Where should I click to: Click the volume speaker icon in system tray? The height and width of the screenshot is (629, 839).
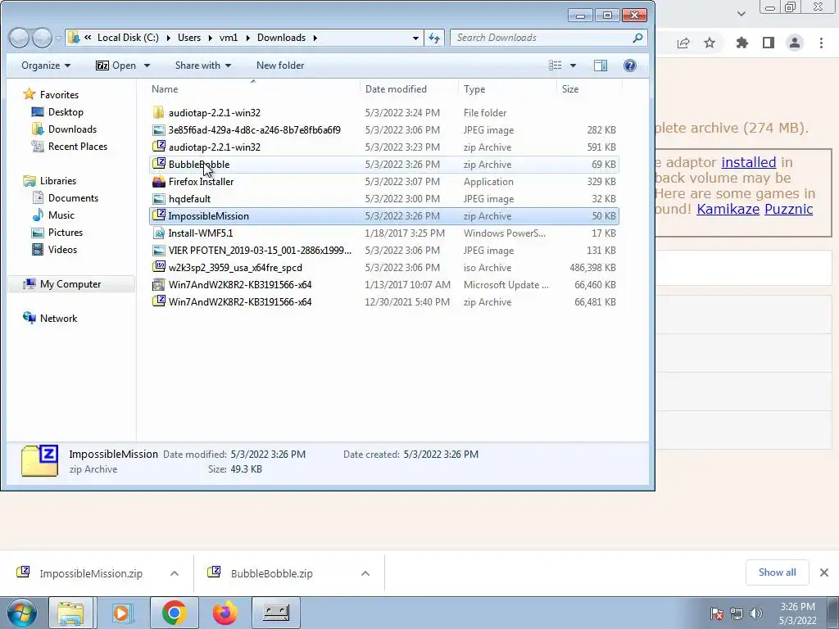tap(756, 613)
